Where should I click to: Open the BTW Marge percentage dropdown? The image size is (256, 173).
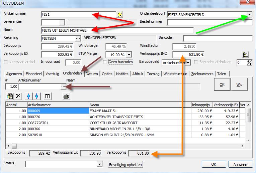point(129,54)
